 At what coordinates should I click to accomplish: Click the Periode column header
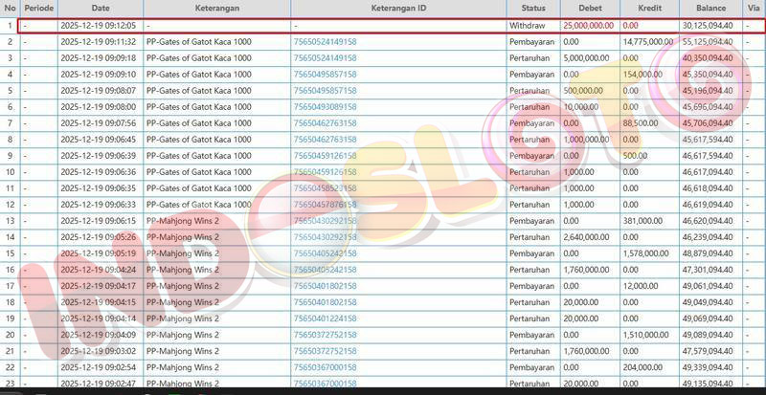coord(39,9)
